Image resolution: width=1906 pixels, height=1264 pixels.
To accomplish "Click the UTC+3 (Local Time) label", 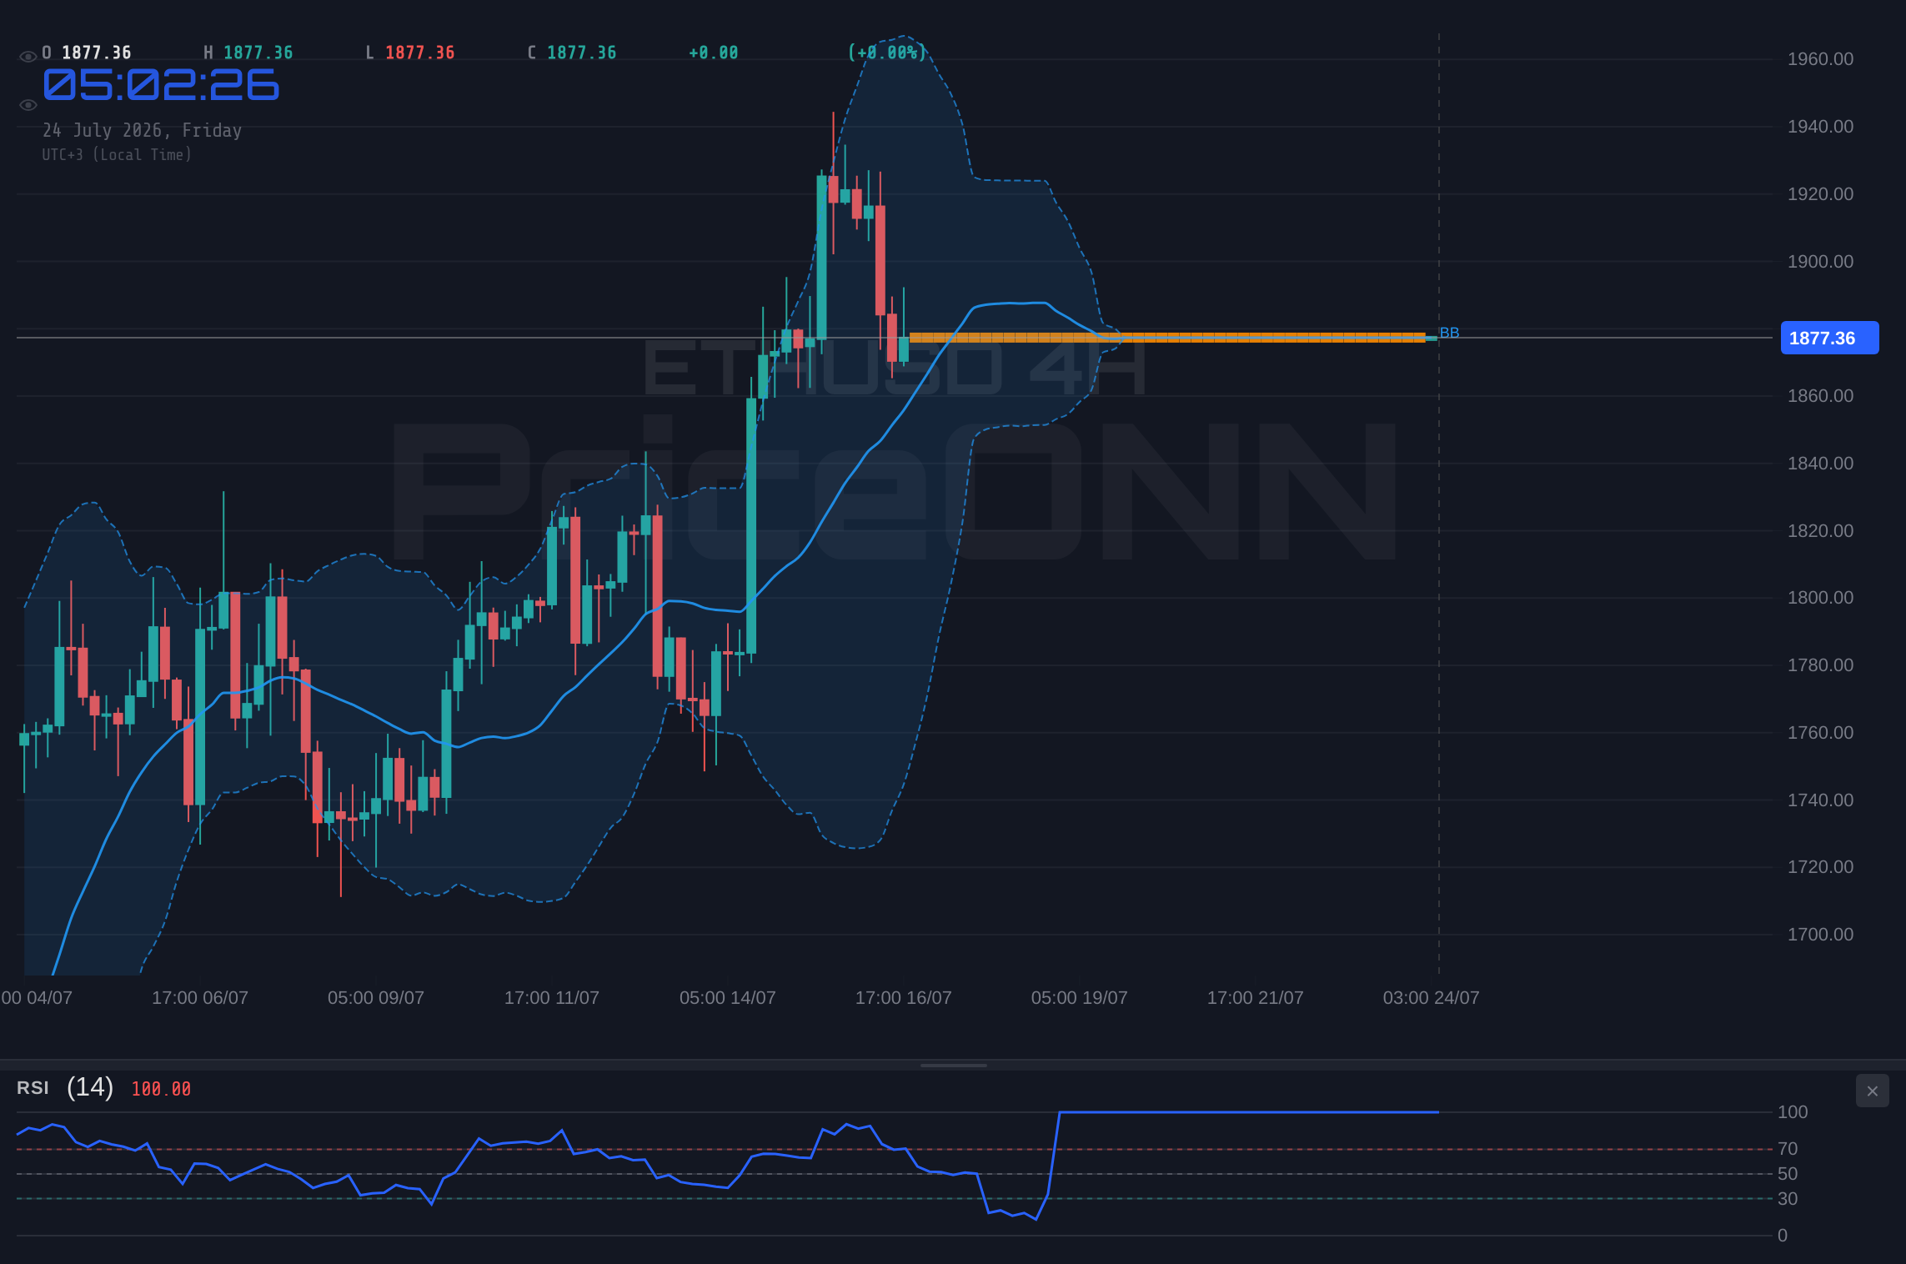I will (x=117, y=154).
